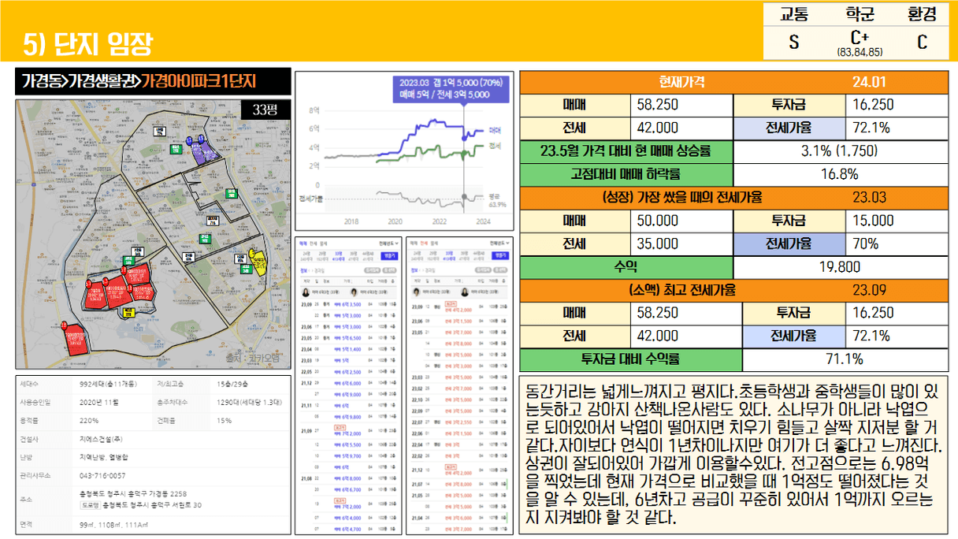The width and height of the screenshot is (958, 539).
Task: Click the blue 매매 data point on the price chart
Action: [464, 139]
